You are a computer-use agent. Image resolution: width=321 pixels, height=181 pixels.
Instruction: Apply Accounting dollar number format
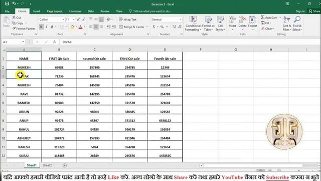[154, 27]
